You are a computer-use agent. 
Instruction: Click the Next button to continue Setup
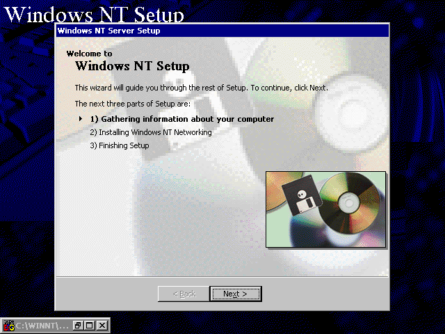pos(235,294)
